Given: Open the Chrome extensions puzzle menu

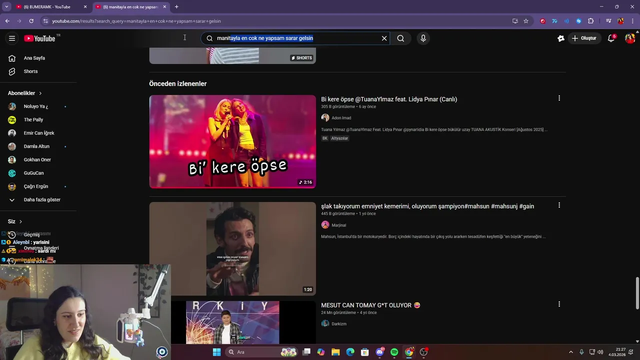Looking at the screenshot, I should click(x=590, y=21).
